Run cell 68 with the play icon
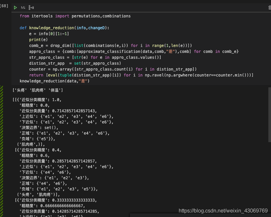The image size is (271, 217). click(15, 8)
